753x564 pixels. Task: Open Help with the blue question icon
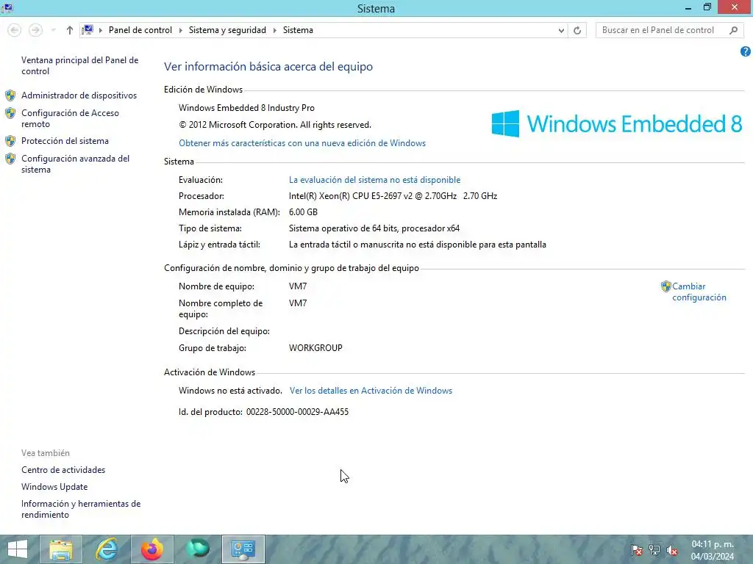point(746,51)
